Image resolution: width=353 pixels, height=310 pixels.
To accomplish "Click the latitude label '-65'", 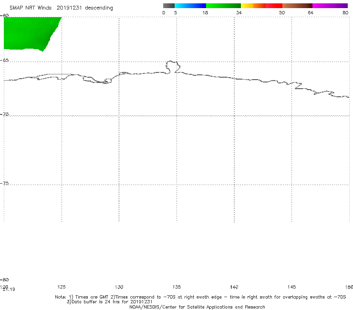I will tap(4, 61).
